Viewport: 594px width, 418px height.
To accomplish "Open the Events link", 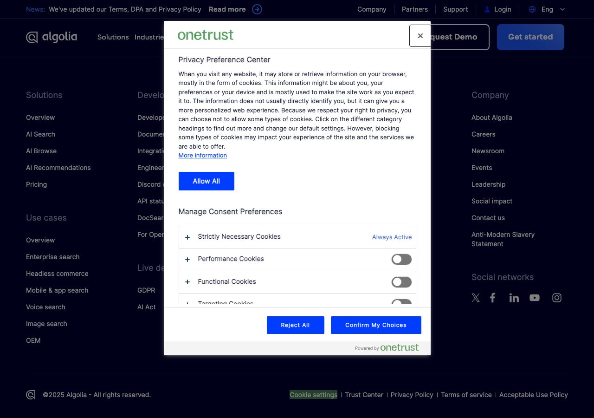I will tap(482, 168).
